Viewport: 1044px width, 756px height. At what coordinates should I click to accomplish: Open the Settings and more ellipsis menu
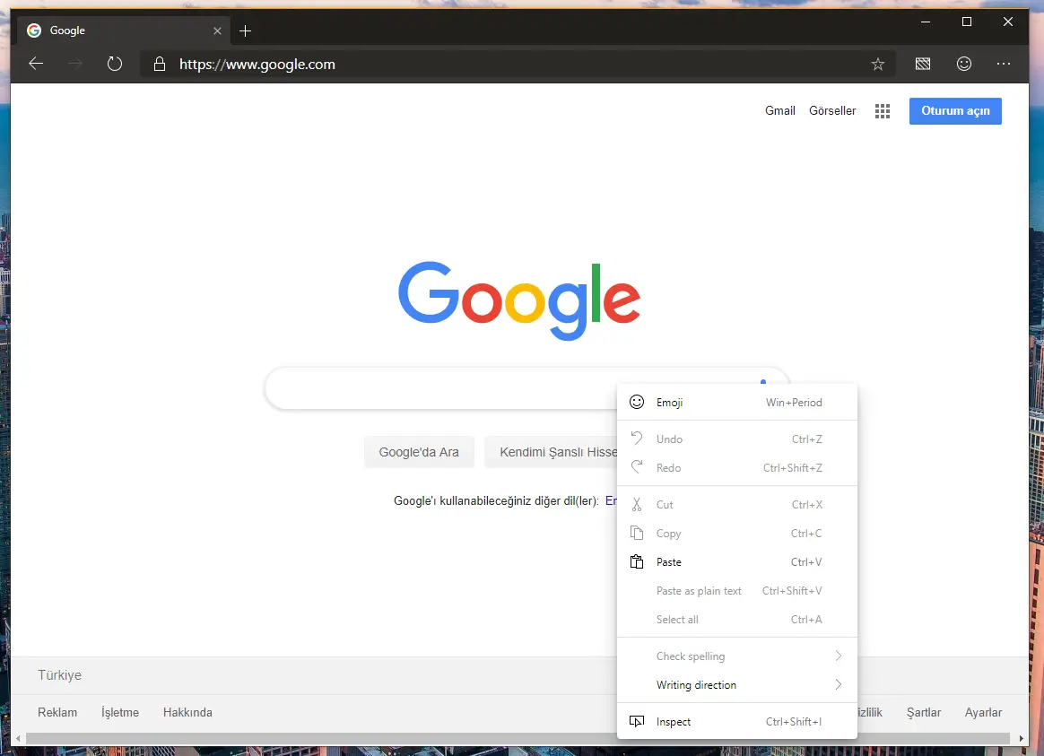click(1004, 64)
